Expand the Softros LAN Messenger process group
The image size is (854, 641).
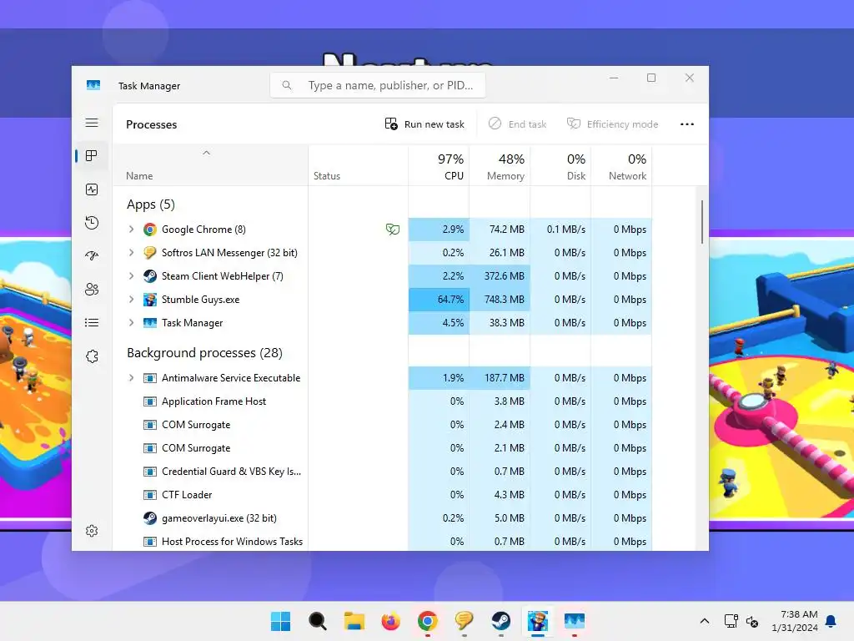[x=131, y=253]
